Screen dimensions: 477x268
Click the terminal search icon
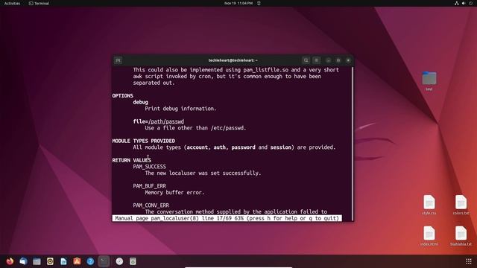pyautogui.click(x=306, y=60)
